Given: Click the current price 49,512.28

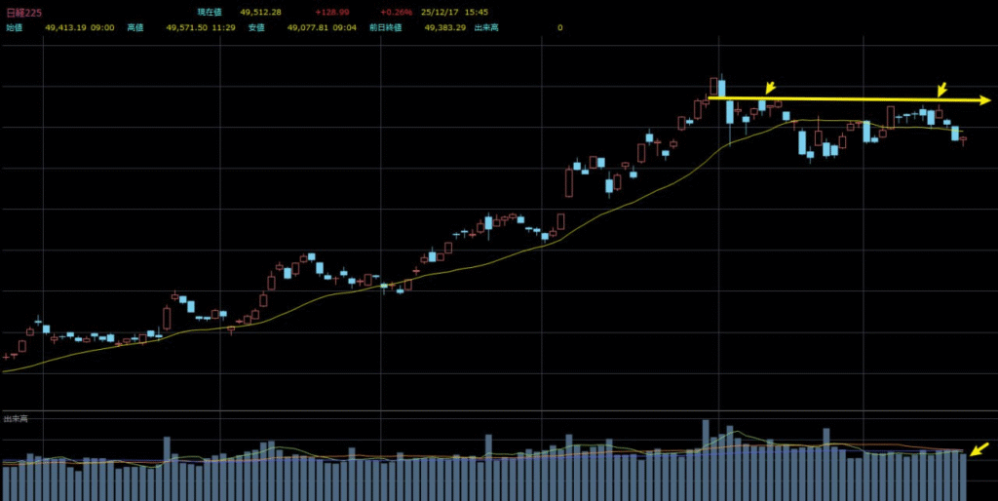Looking at the screenshot, I should (x=259, y=12).
